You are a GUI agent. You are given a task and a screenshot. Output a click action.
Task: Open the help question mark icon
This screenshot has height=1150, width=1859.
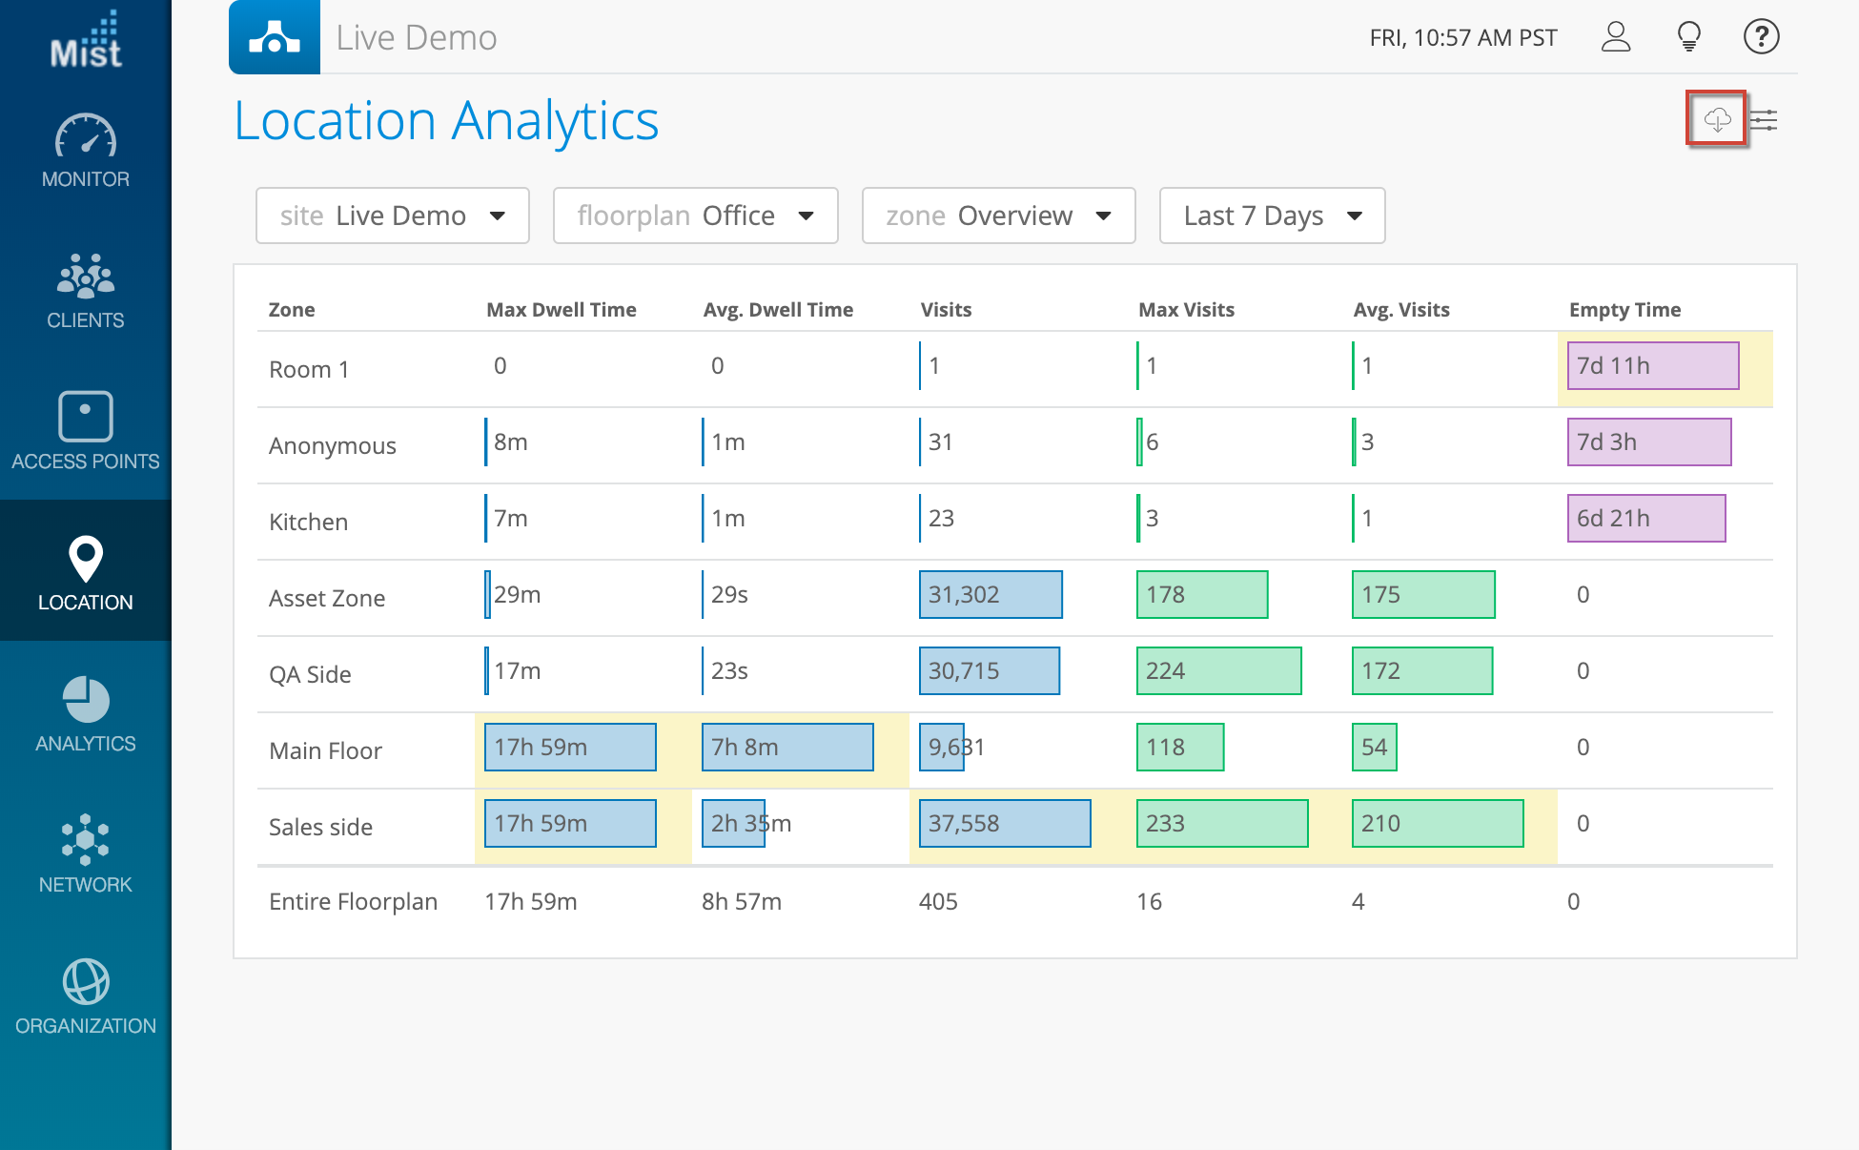(x=1761, y=37)
